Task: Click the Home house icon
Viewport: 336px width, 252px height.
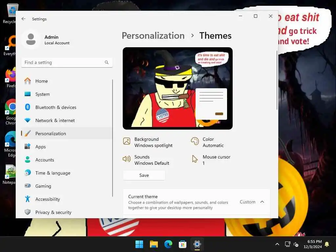Action: click(28, 81)
